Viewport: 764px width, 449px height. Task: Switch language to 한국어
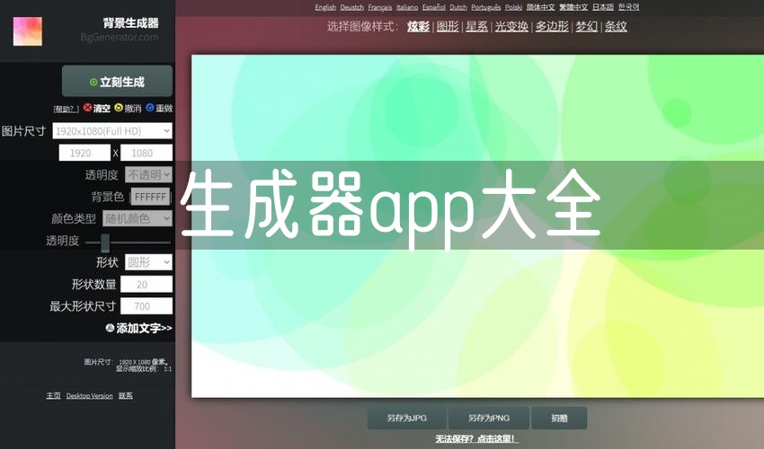628,7
